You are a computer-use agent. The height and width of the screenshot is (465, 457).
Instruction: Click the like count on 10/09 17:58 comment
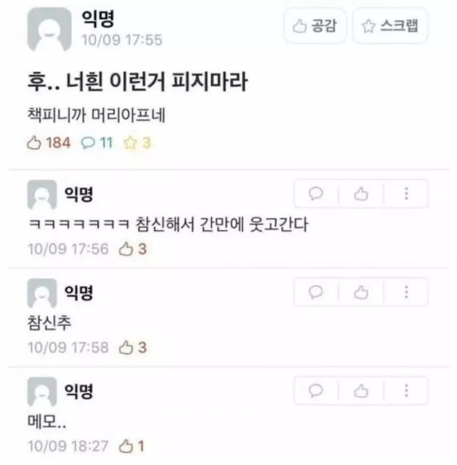pyautogui.click(x=132, y=347)
